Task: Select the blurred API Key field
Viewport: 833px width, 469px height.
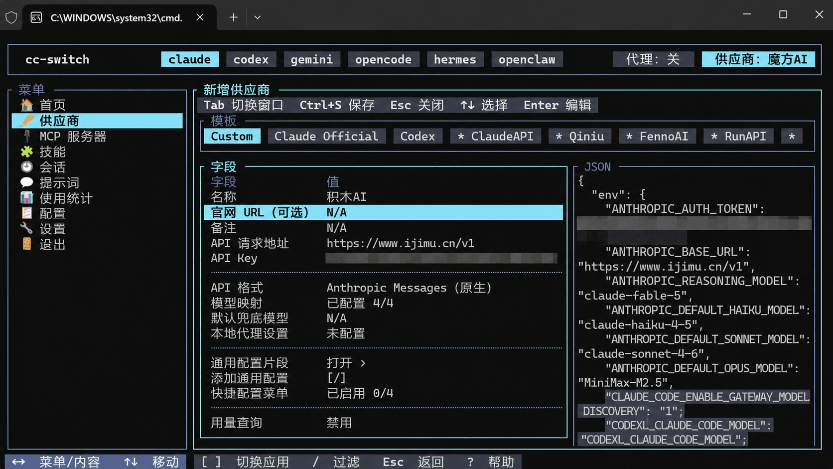Action: click(x=441, y=258)
